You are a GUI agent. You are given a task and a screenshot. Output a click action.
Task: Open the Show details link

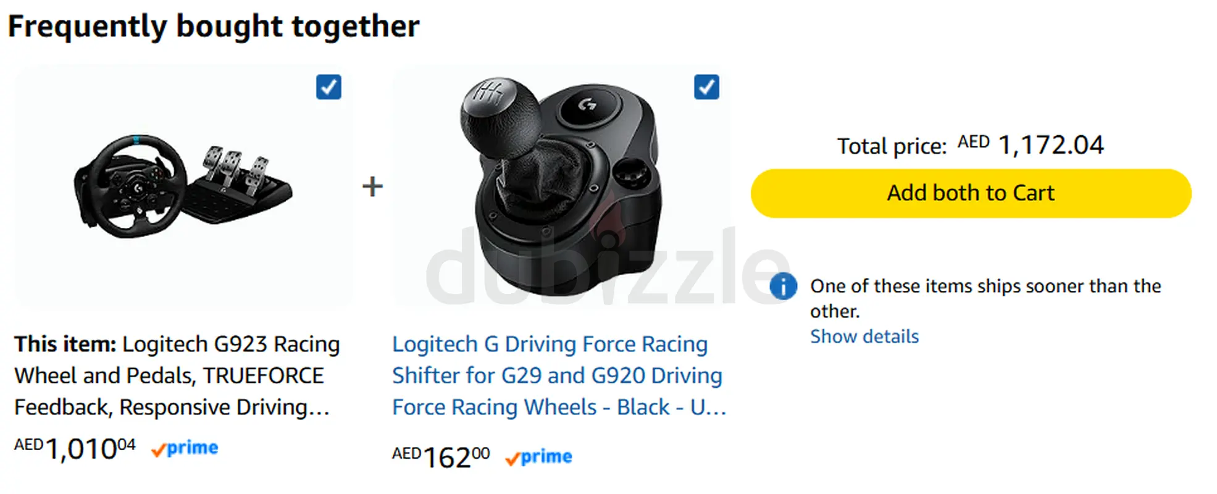[x=864, y=337]
